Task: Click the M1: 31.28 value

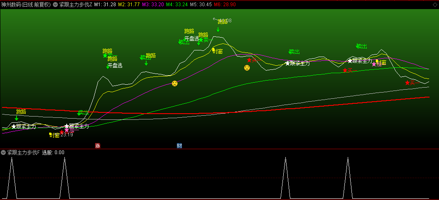Action: click(x=105, y=5)
